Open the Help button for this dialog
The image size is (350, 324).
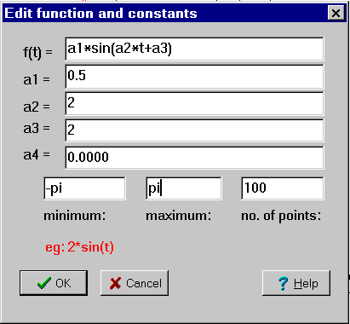[x=296, y=283]
